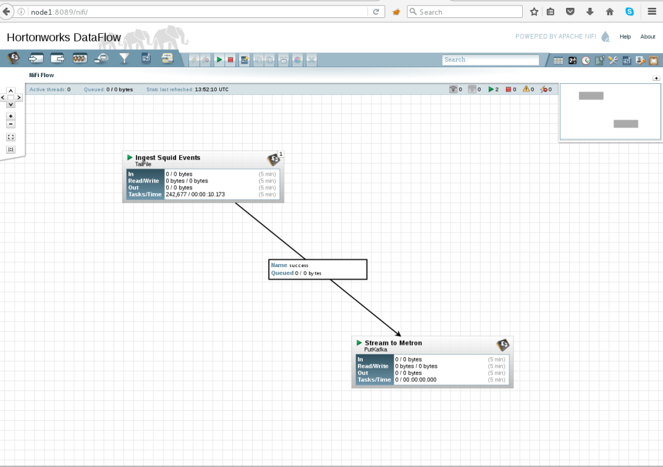Viewport: 663px width, 467px height.
Task: Open the About link
Action: (x=648, y=37)
